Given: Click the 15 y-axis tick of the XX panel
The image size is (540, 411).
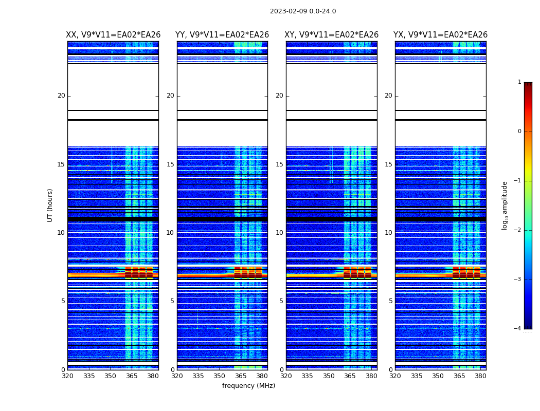Looking at the screenshot, I should pos(61,164).
